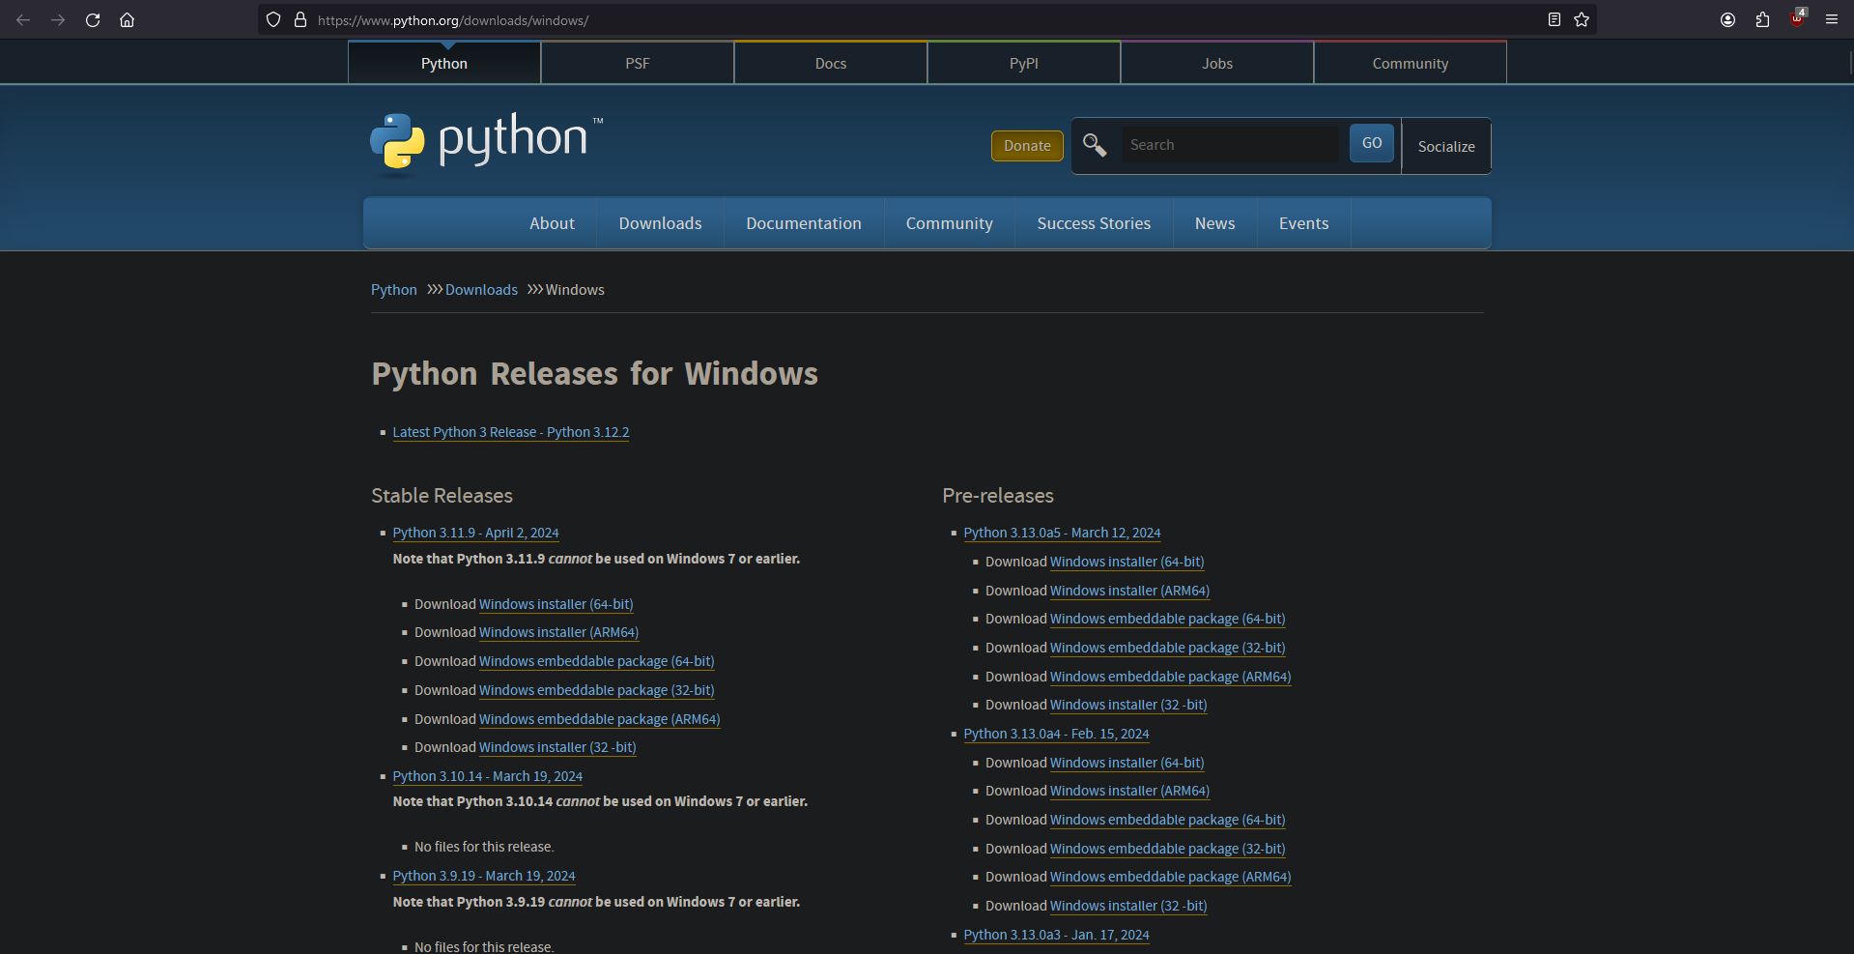Open the browser hamburger menu
1854x954 pixels.
click(x=1831, y=19)
